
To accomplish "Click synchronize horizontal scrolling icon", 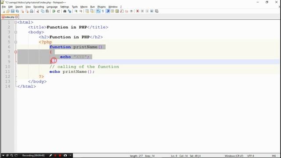I will point(92,11).
